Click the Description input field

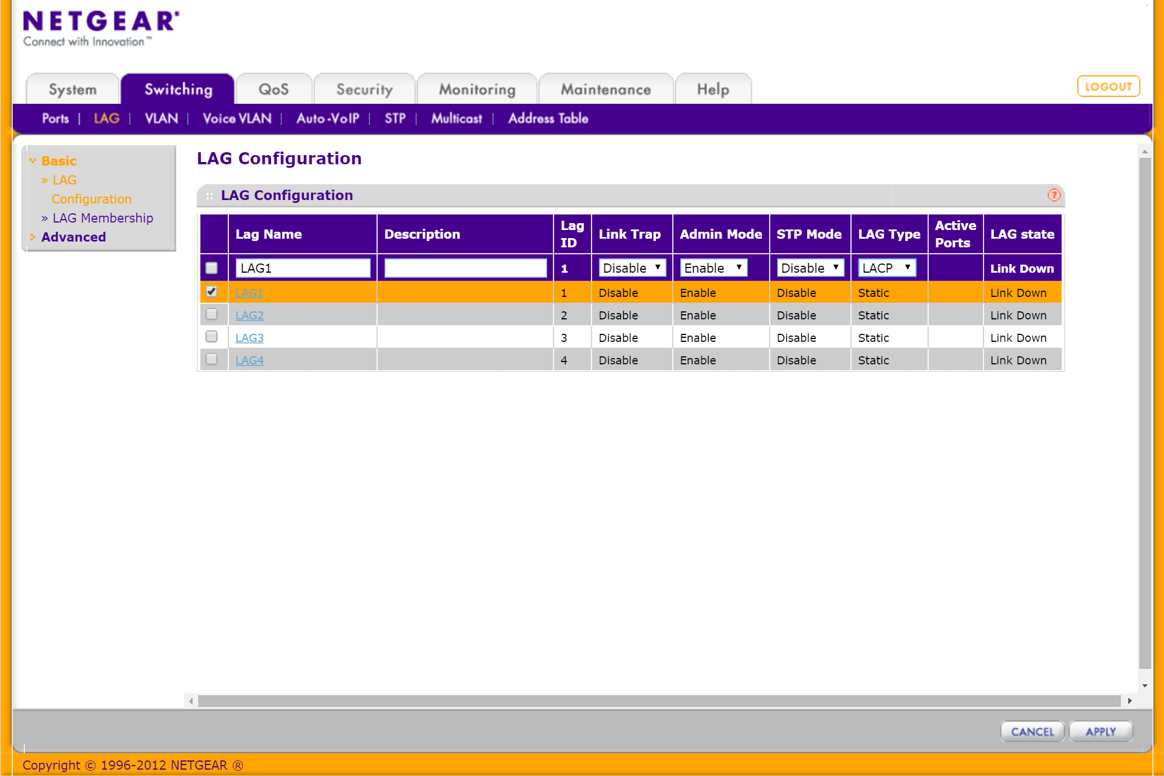coord(465,268)
